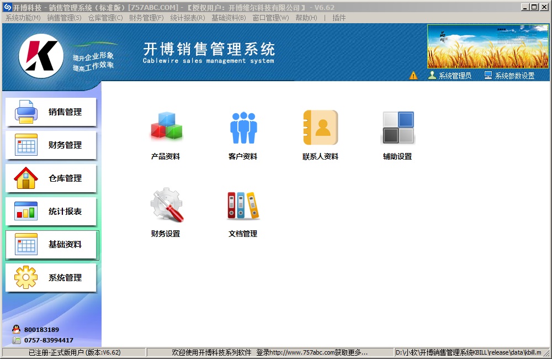Open 联系人资料 address book icon
The width and height of the screenshot is (552, 359).
(x=320, y=128)
